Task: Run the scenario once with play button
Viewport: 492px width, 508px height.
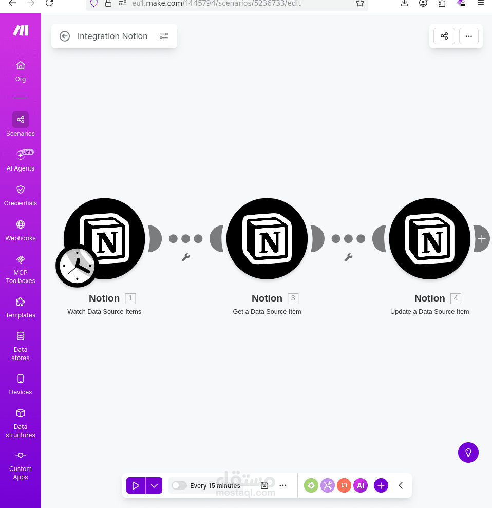Action: click(136, 485)
